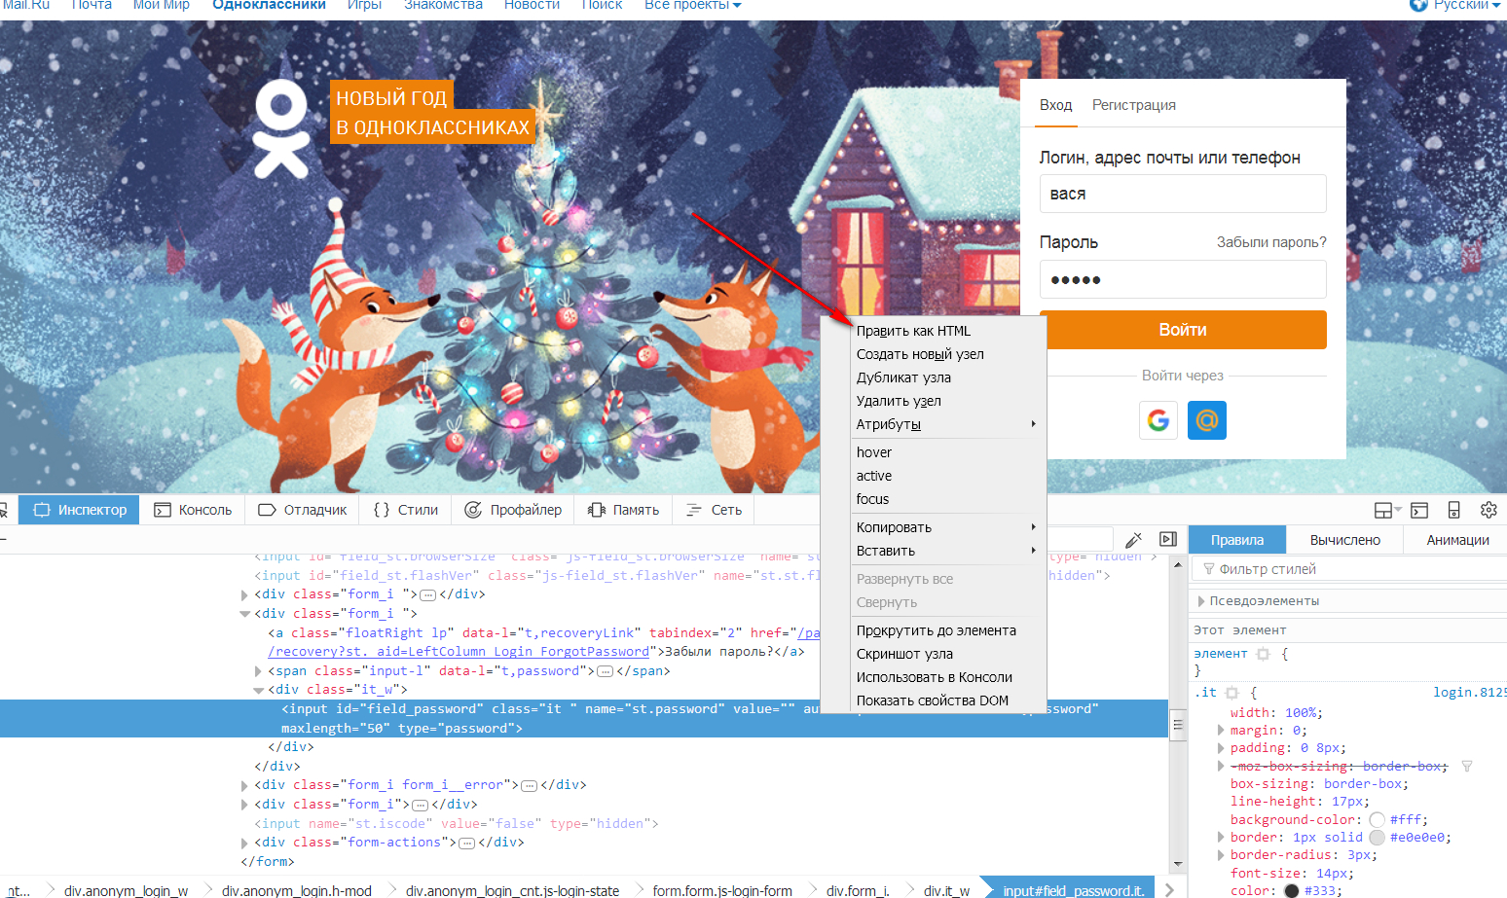Click the Mail.Ru sign-in icon
The width and height of the screenshot is (1507, 898).
pyautogui.click(x=1207, y=420)
